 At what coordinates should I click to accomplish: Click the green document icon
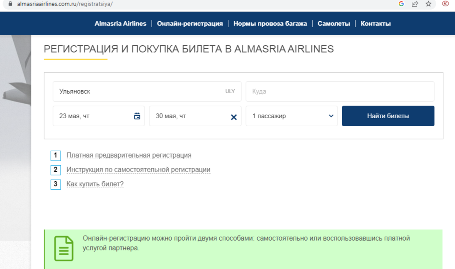(x=64, y=248)
